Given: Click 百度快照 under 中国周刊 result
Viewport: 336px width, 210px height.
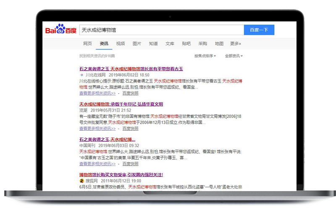Looking at the screenshot, I should tap(131, 164).
